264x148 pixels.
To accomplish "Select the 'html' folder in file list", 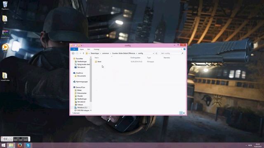I will (98, 62).
